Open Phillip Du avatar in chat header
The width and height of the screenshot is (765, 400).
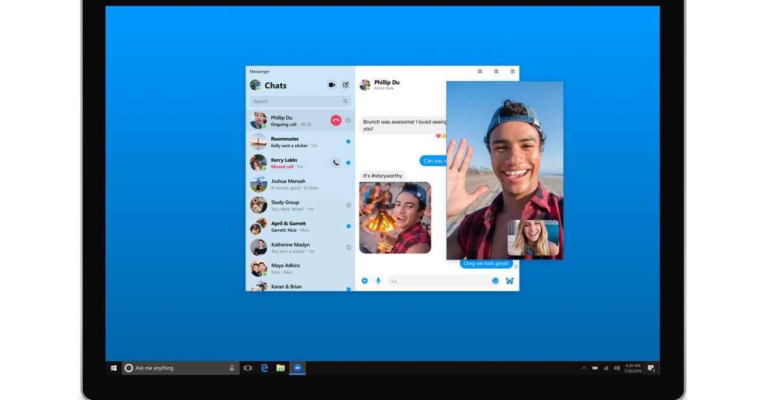click(x=365, y=85)
